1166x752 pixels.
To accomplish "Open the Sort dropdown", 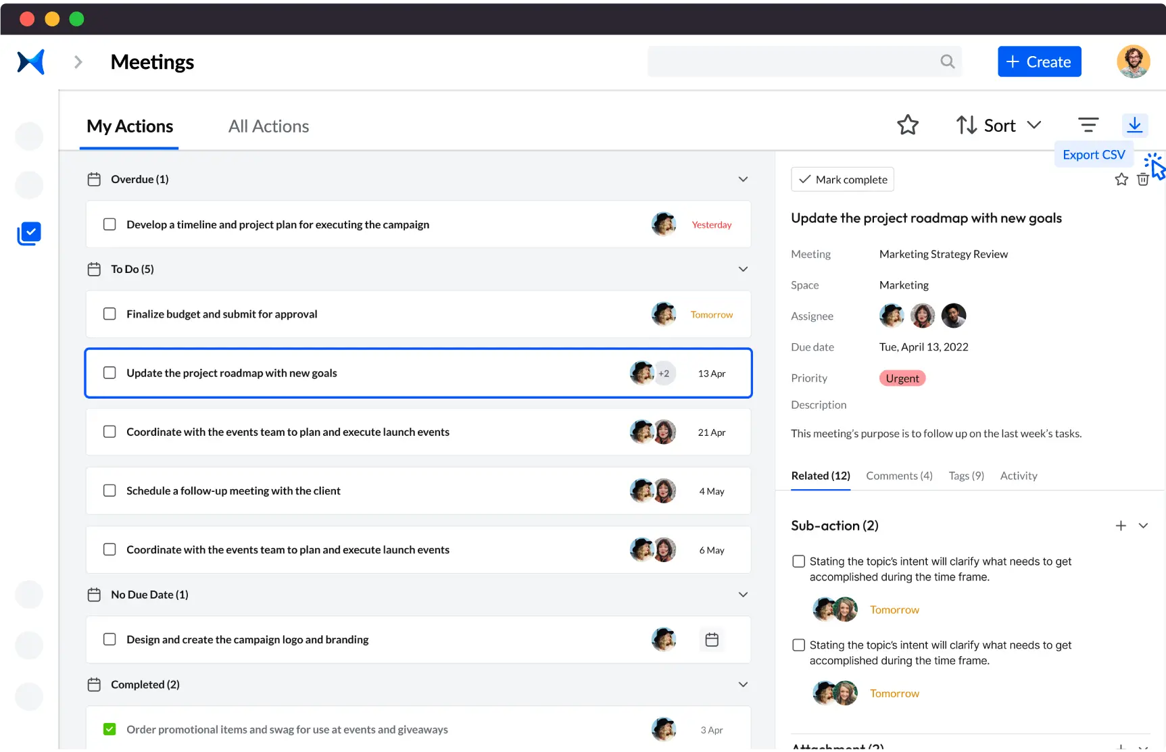I will coord(998,126).
